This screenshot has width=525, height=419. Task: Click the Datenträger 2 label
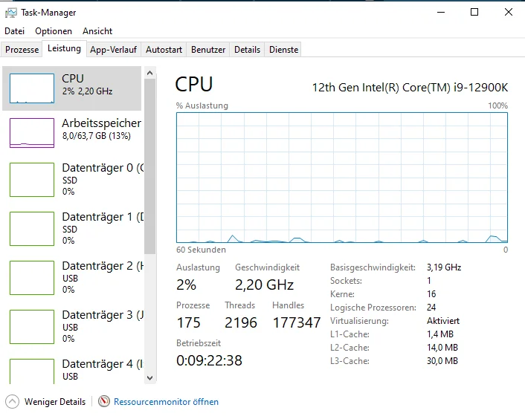coord(103,266)
